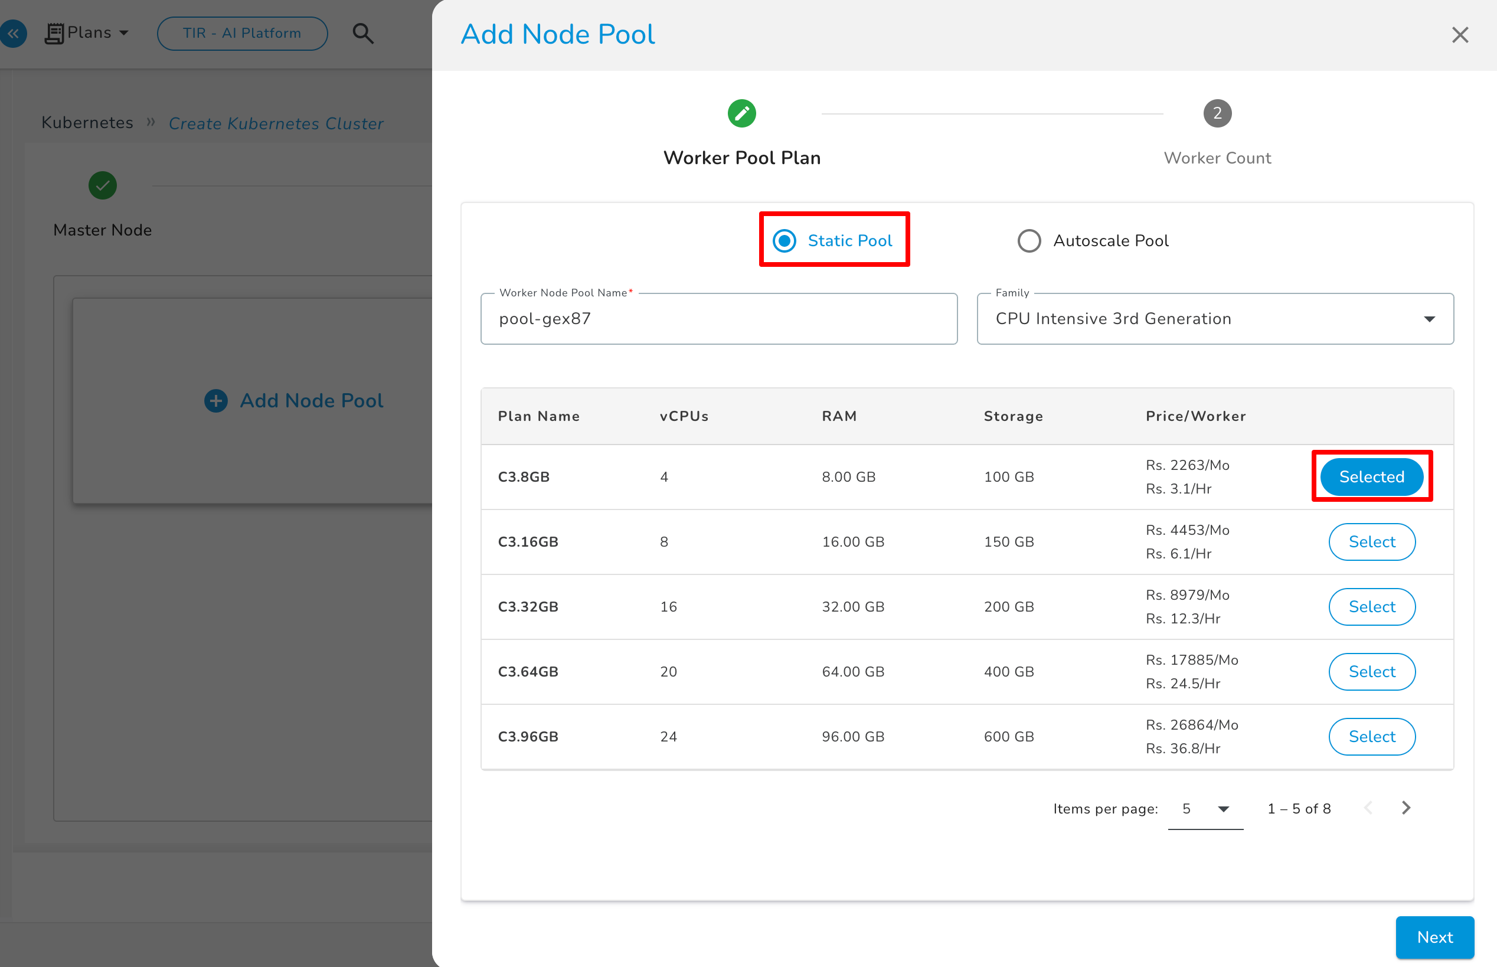Click the 32.00 GB RAM value
Image resolution: width=1497 pixels, height=967 pixels.
(853, 606)
